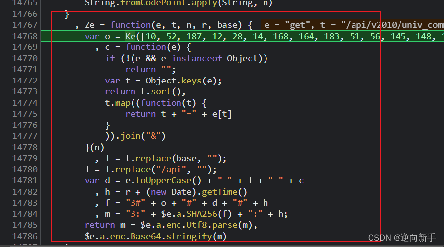Click line number 14766 in gutter
Screen dimensions: 444x247
click(25, 14)
